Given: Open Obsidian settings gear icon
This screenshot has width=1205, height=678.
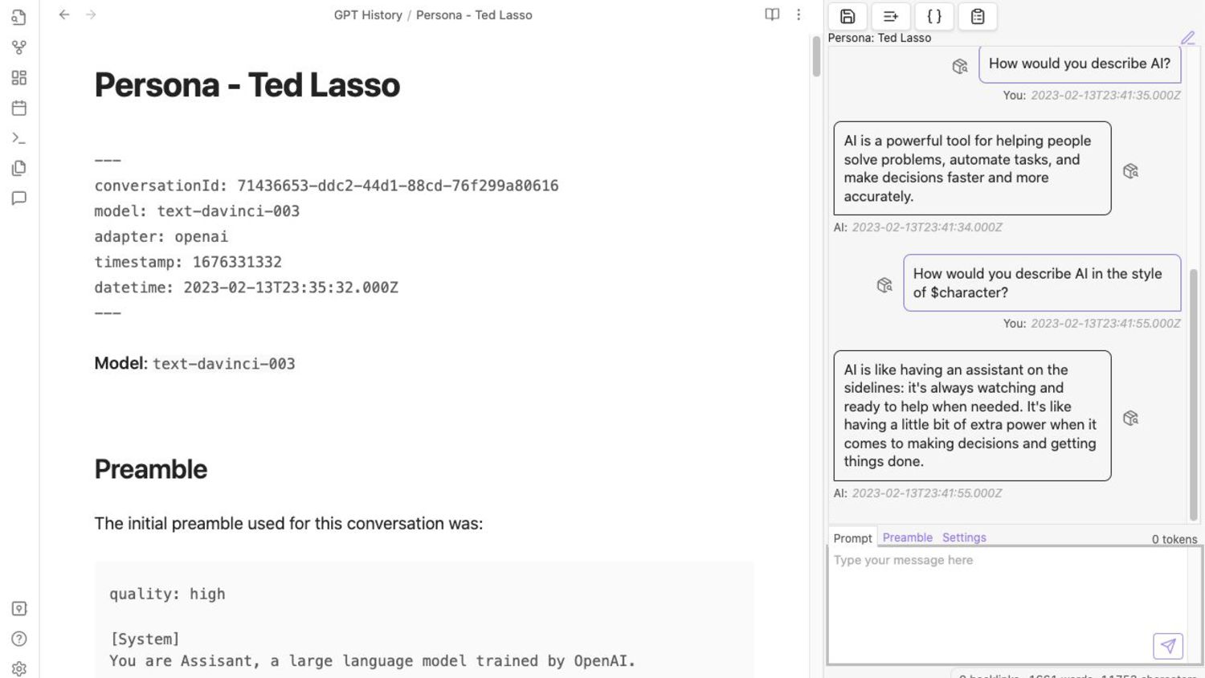Looking at the screenshot, I should tap(19, 668).
